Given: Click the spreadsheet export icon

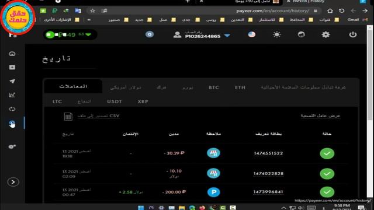Looking at the screenshot, I should click(68, 117).
